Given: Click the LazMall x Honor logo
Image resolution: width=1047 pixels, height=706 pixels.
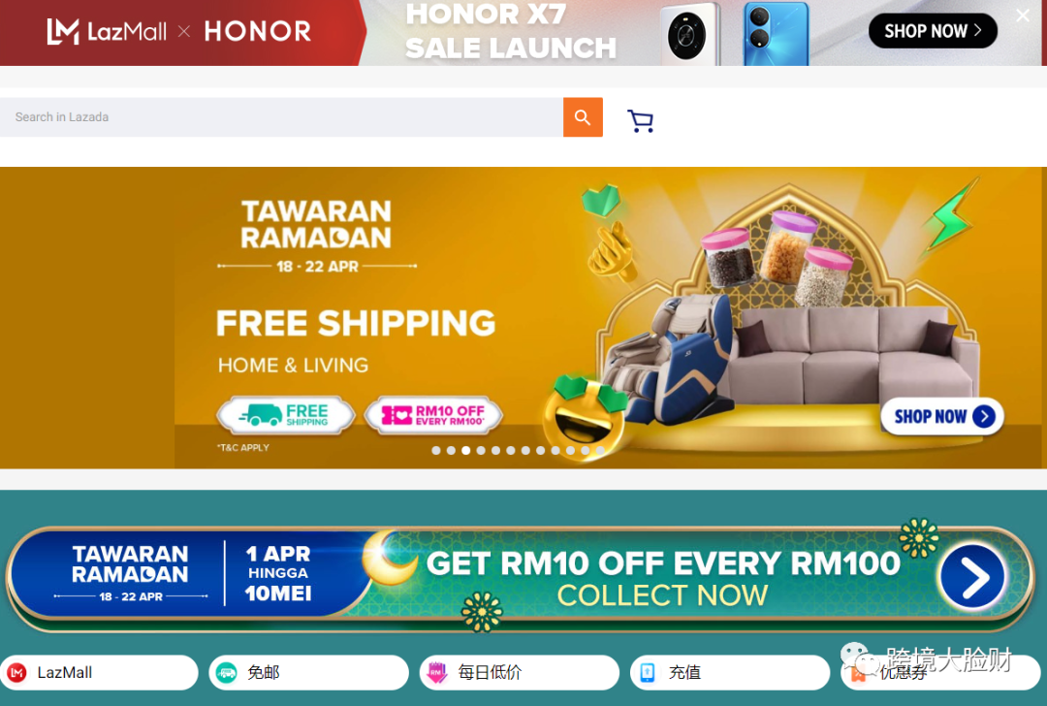Looking at the screenshot, I should click(x=179, y=31).
